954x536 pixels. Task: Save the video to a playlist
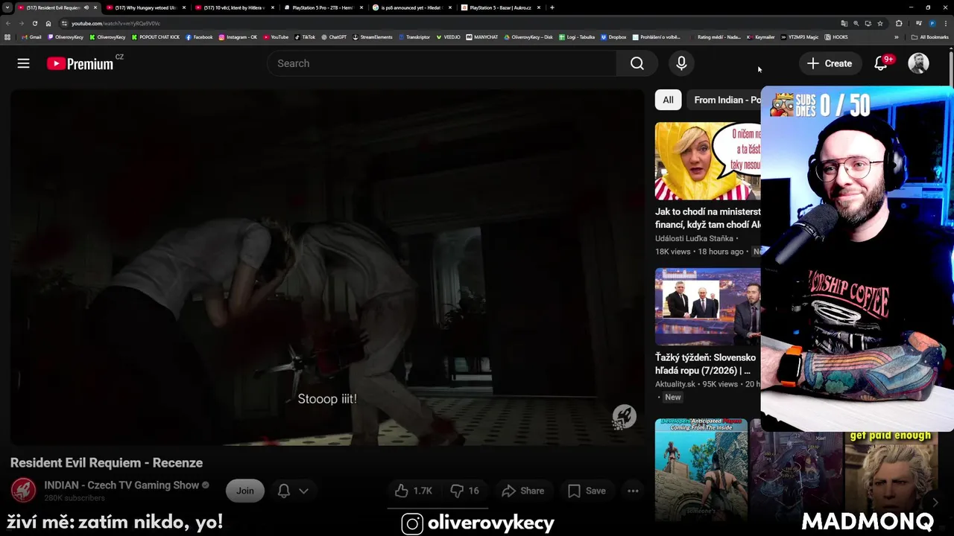click(x=586, y=491)
